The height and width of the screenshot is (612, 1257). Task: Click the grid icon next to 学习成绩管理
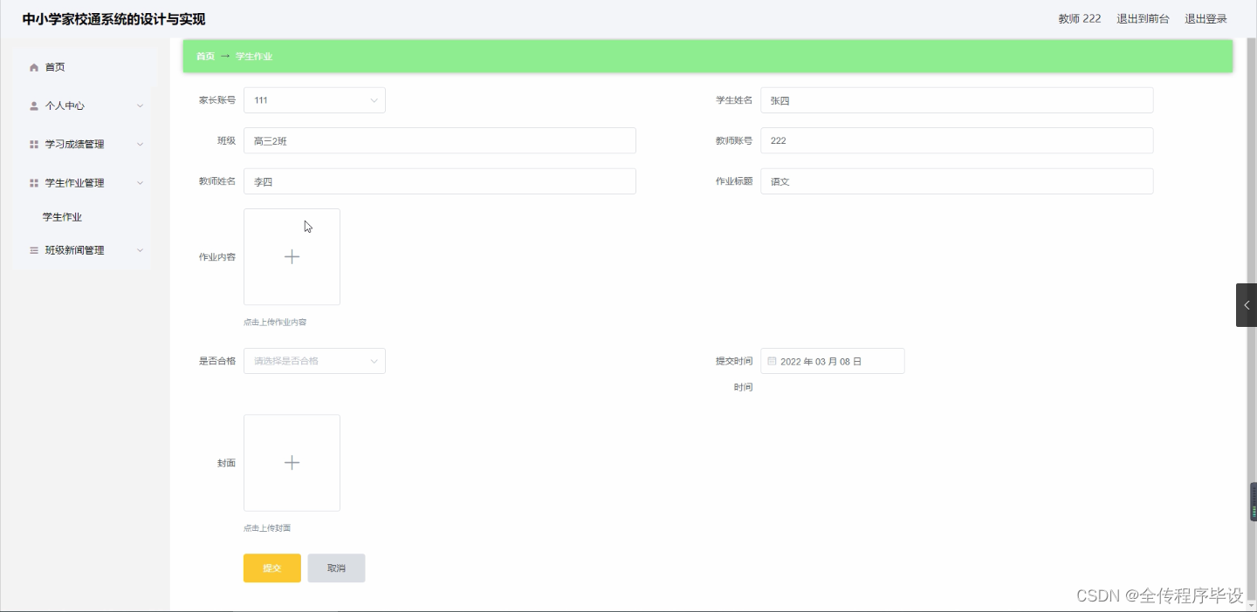(x=33, y=144)
